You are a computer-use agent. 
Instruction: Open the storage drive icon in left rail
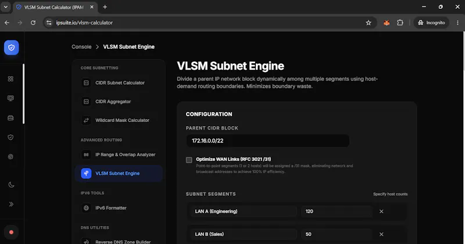(10, 118)
